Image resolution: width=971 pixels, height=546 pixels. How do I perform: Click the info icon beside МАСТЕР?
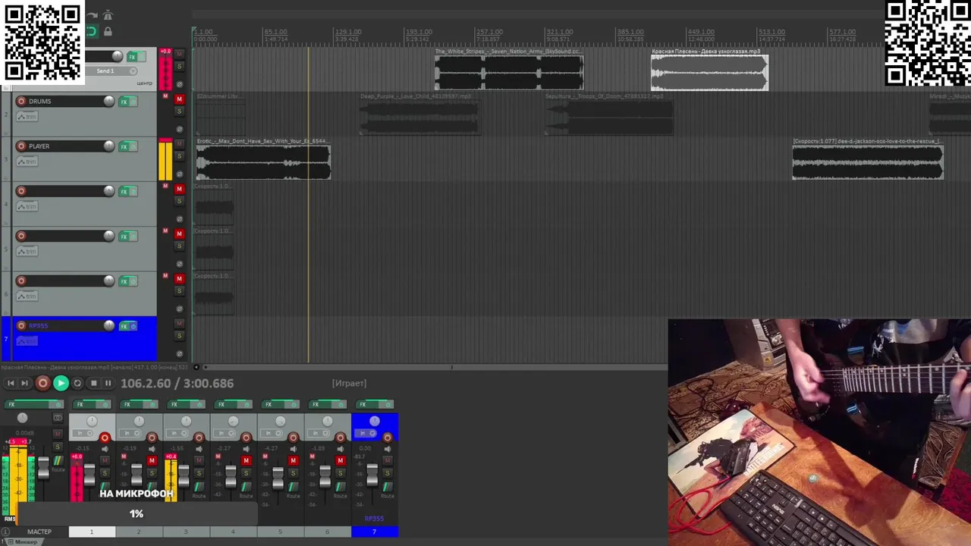(5, 532)
